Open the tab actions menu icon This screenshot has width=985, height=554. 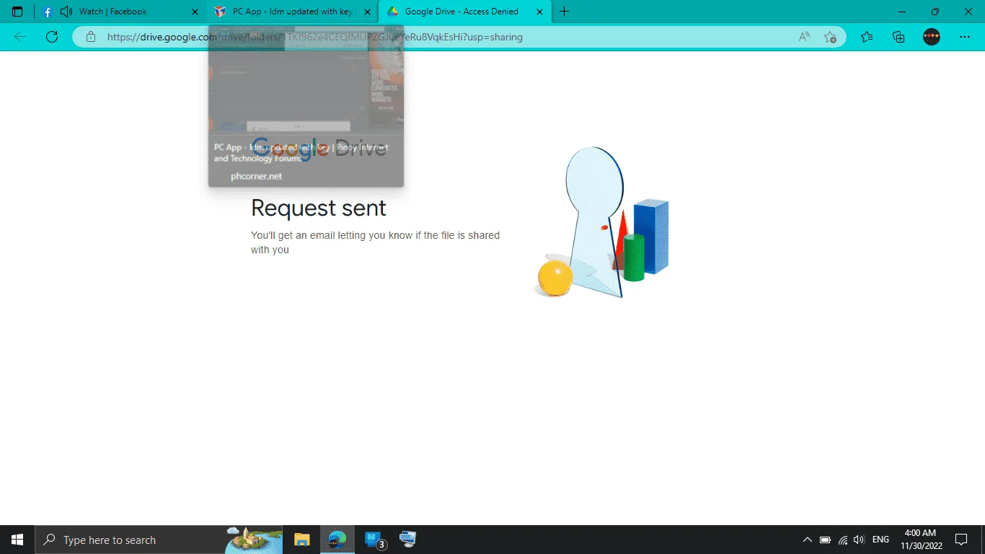click(x=17, y=12)
